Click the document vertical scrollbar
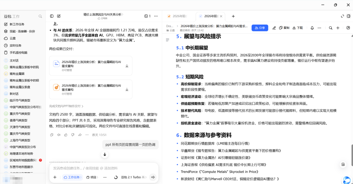This screenshot has width=353, height=184. click(352, 155)
